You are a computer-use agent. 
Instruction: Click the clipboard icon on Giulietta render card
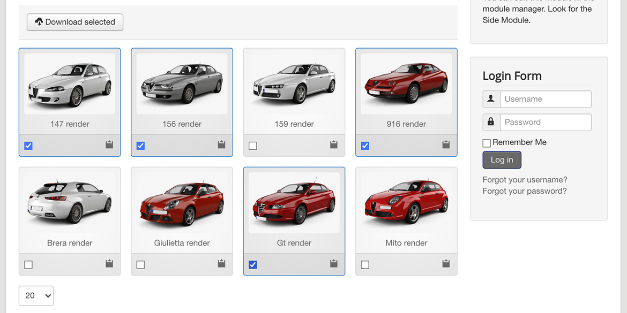[x=221, y=263]
